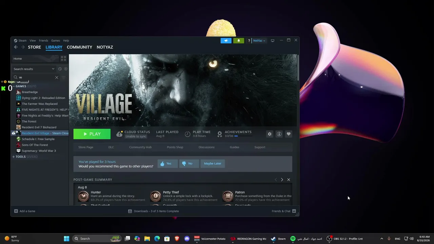Close the post-game summary panel
The height and width of the screenshot is (244, 434).
[x=289, y=180]
